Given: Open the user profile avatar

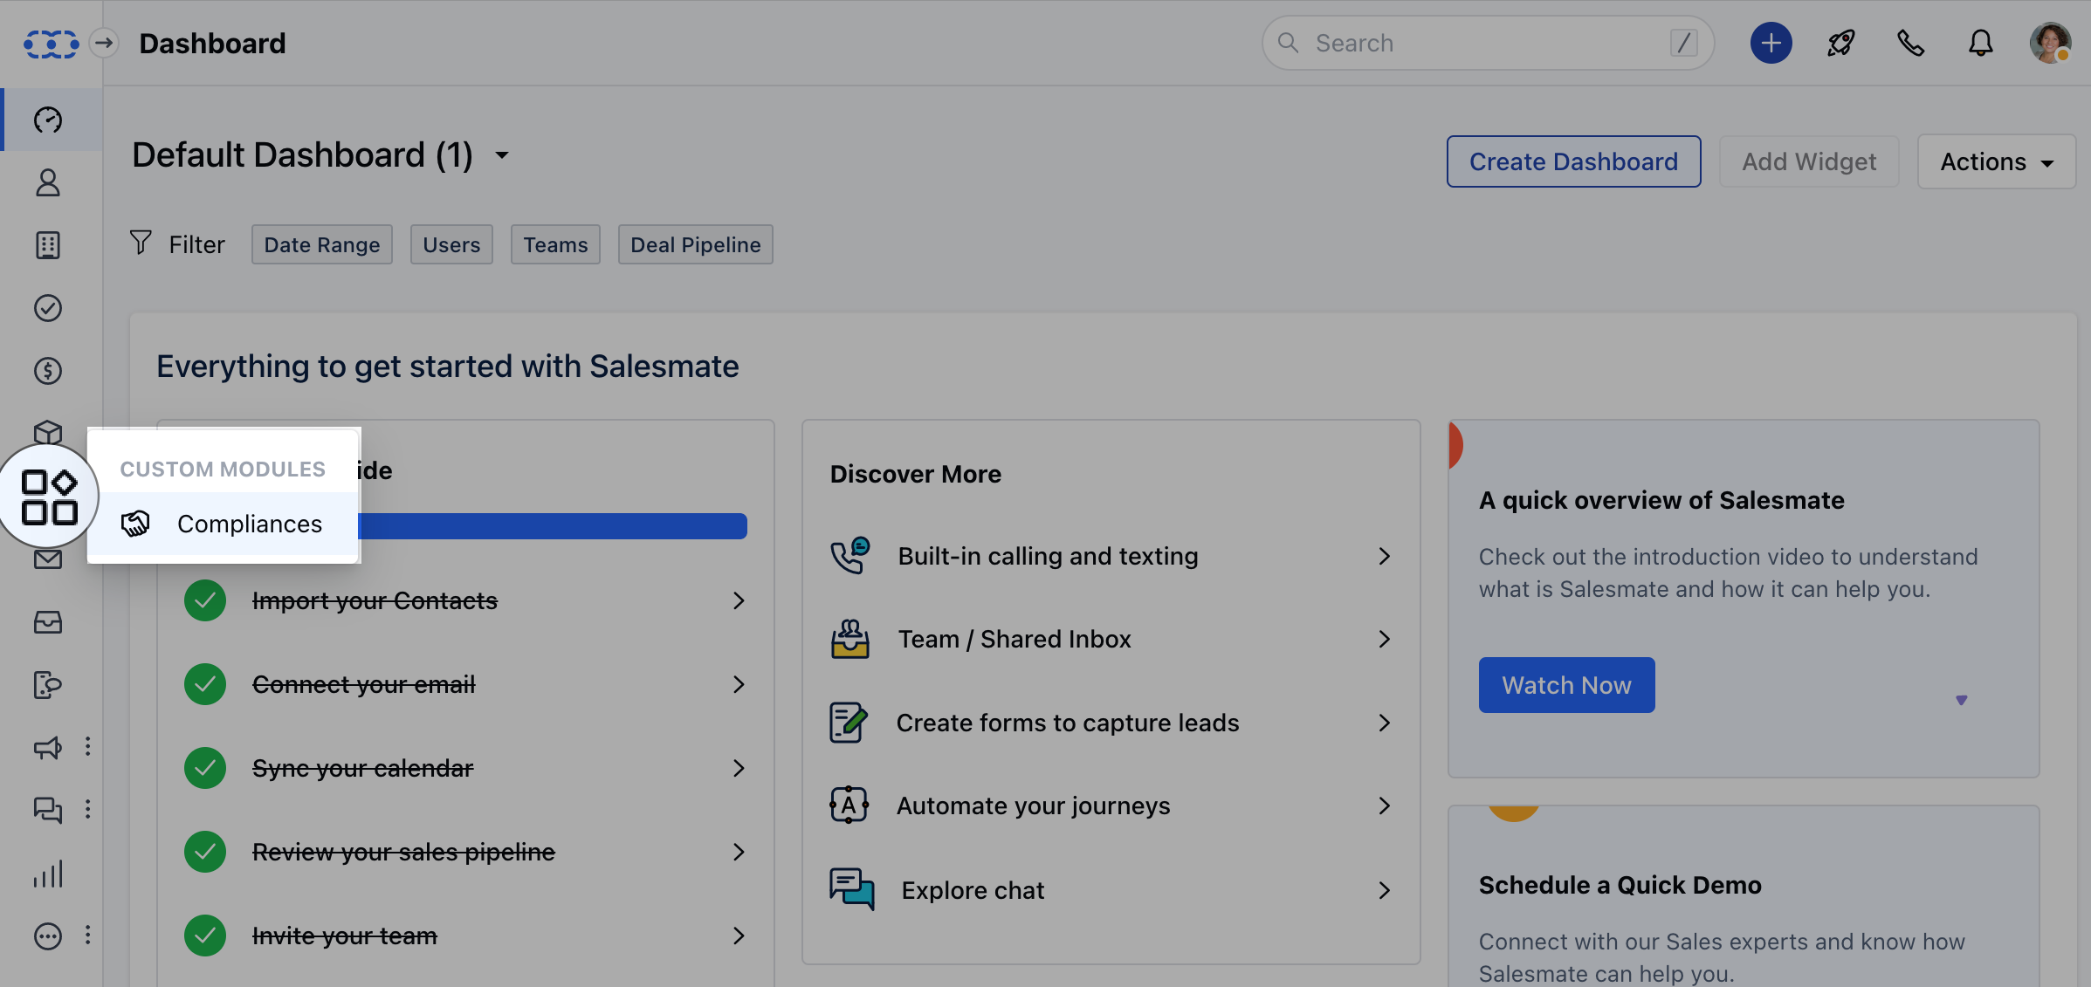Looking at the screenshot, I should pos(2051,43).
